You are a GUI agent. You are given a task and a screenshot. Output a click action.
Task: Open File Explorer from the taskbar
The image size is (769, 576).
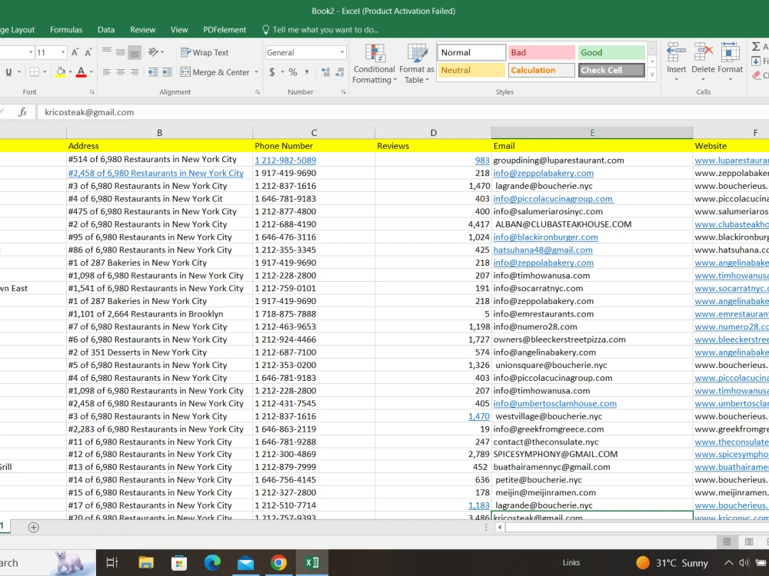coord(146,563)
